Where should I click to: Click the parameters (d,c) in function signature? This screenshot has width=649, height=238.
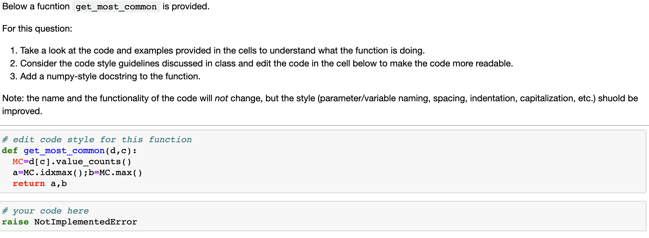(118, 151)
